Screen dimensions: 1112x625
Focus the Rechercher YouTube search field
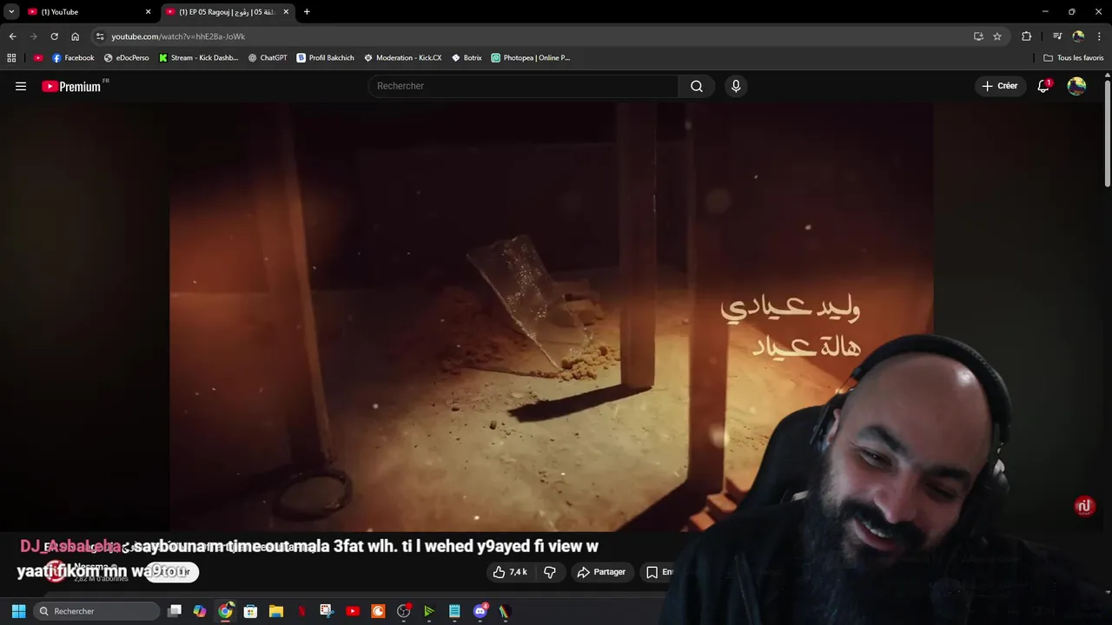click(523, 86)
